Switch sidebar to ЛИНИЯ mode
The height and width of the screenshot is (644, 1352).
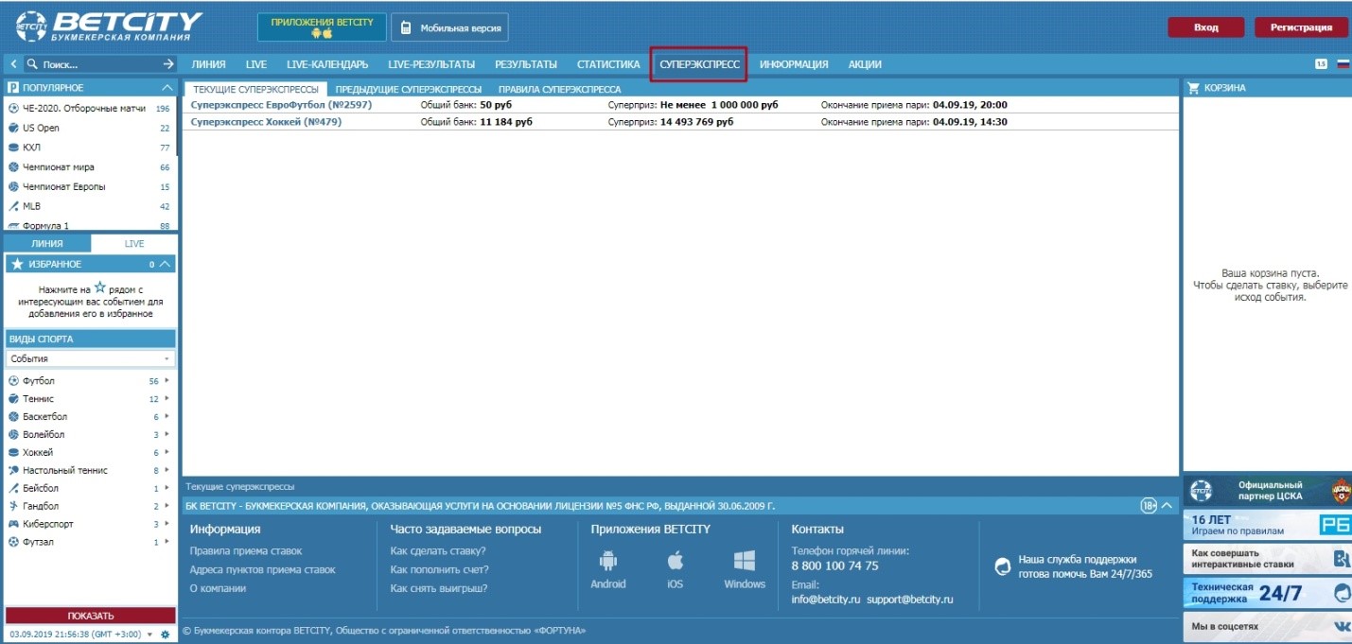(x=47, y=244)
